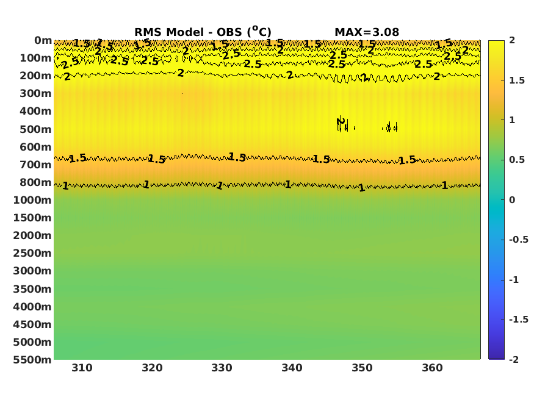Click the colorbar's positive '0.5' tick label
Viewport: 534px width, 400px height.
point(517,160)
